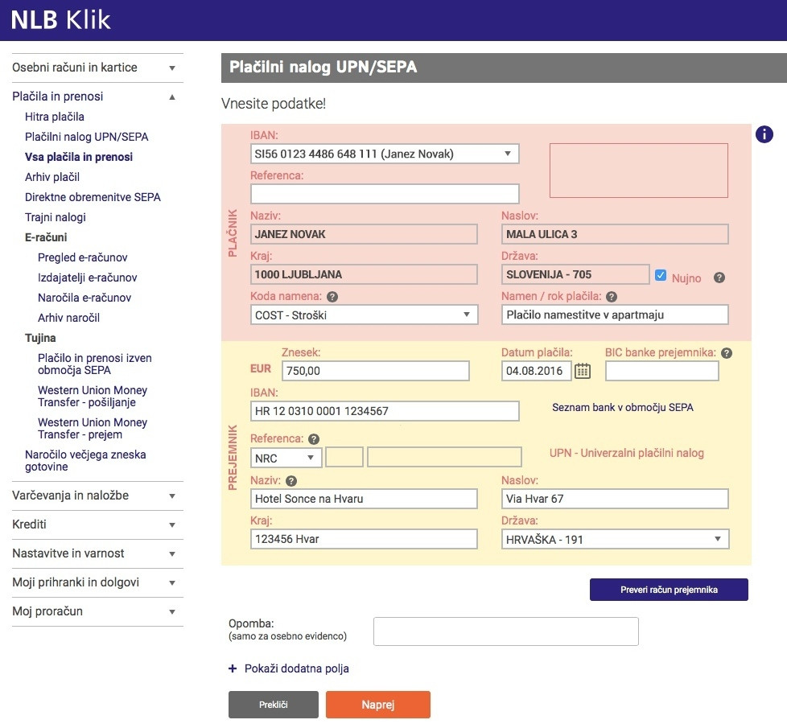This screenshot has width=787, height=728.
Task: Collapse Plačila in prenosi menu
Action: (x=97, y=97)
